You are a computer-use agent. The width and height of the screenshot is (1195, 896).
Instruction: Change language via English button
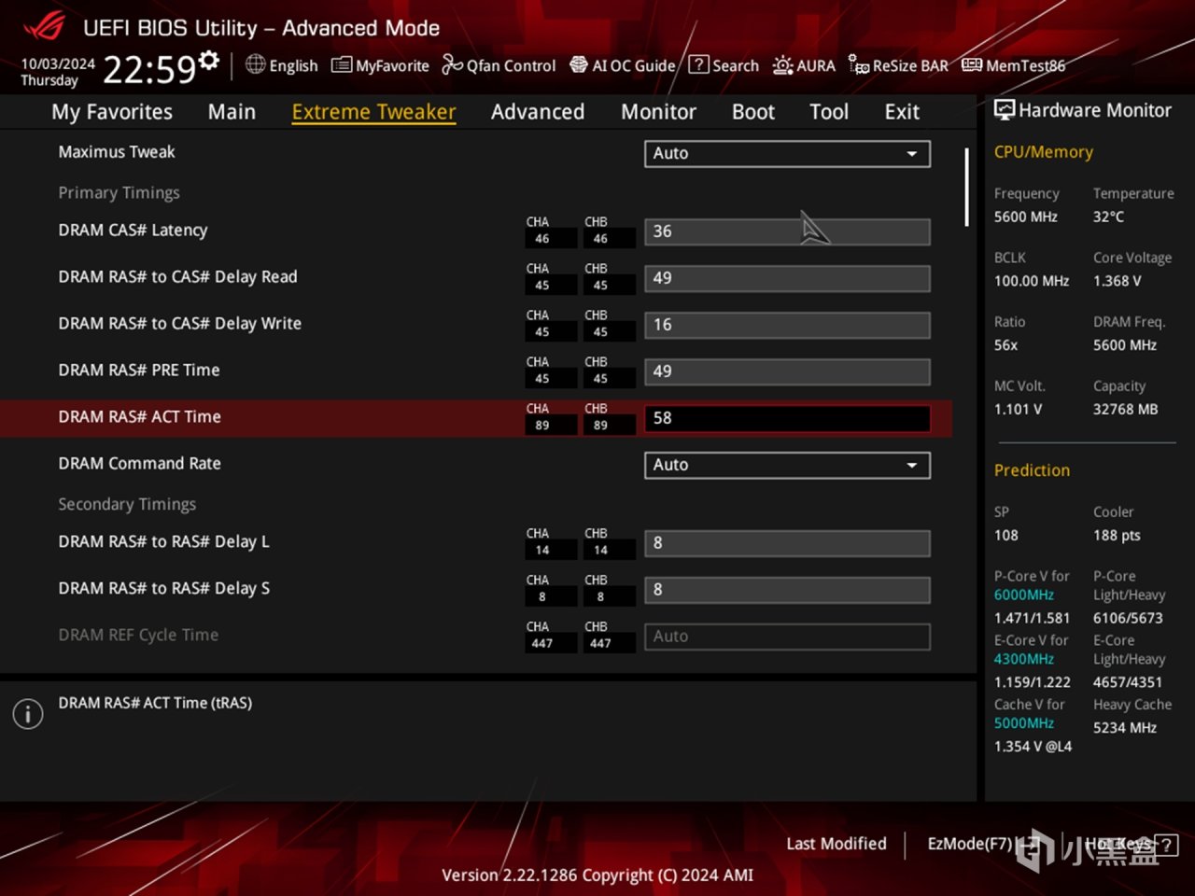pyautogui.click(x=293, y=65)
